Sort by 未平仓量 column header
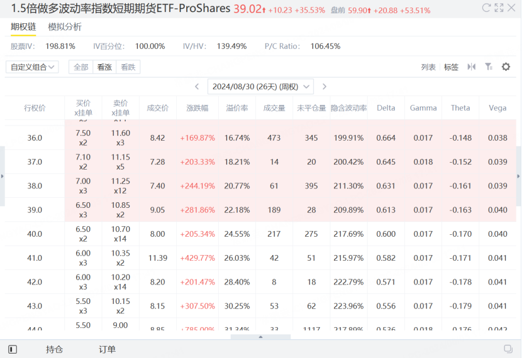This screenshot has width=522, height=358. pos(311,108)
